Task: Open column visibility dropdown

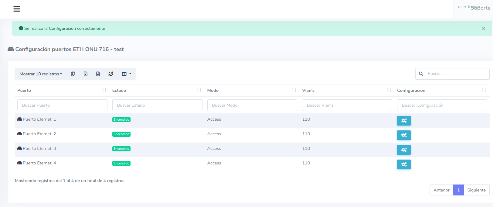Action: (126, 74)
